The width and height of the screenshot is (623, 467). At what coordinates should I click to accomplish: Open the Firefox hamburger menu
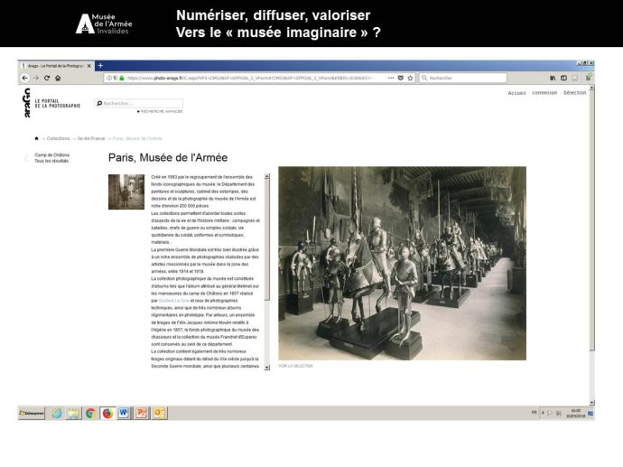(589, 78)
